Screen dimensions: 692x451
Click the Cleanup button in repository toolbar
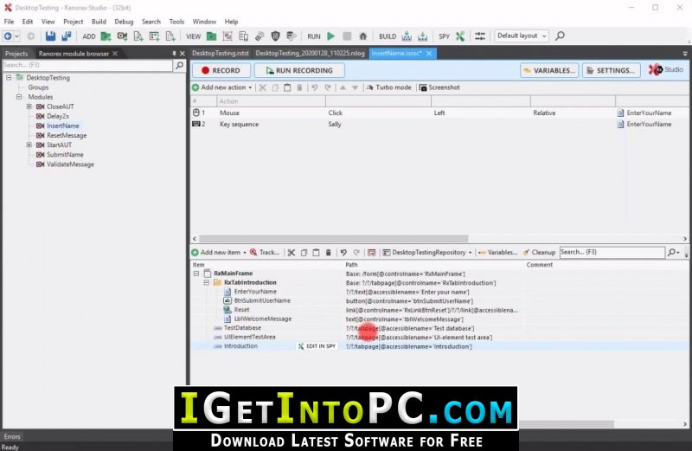[539, 253]
